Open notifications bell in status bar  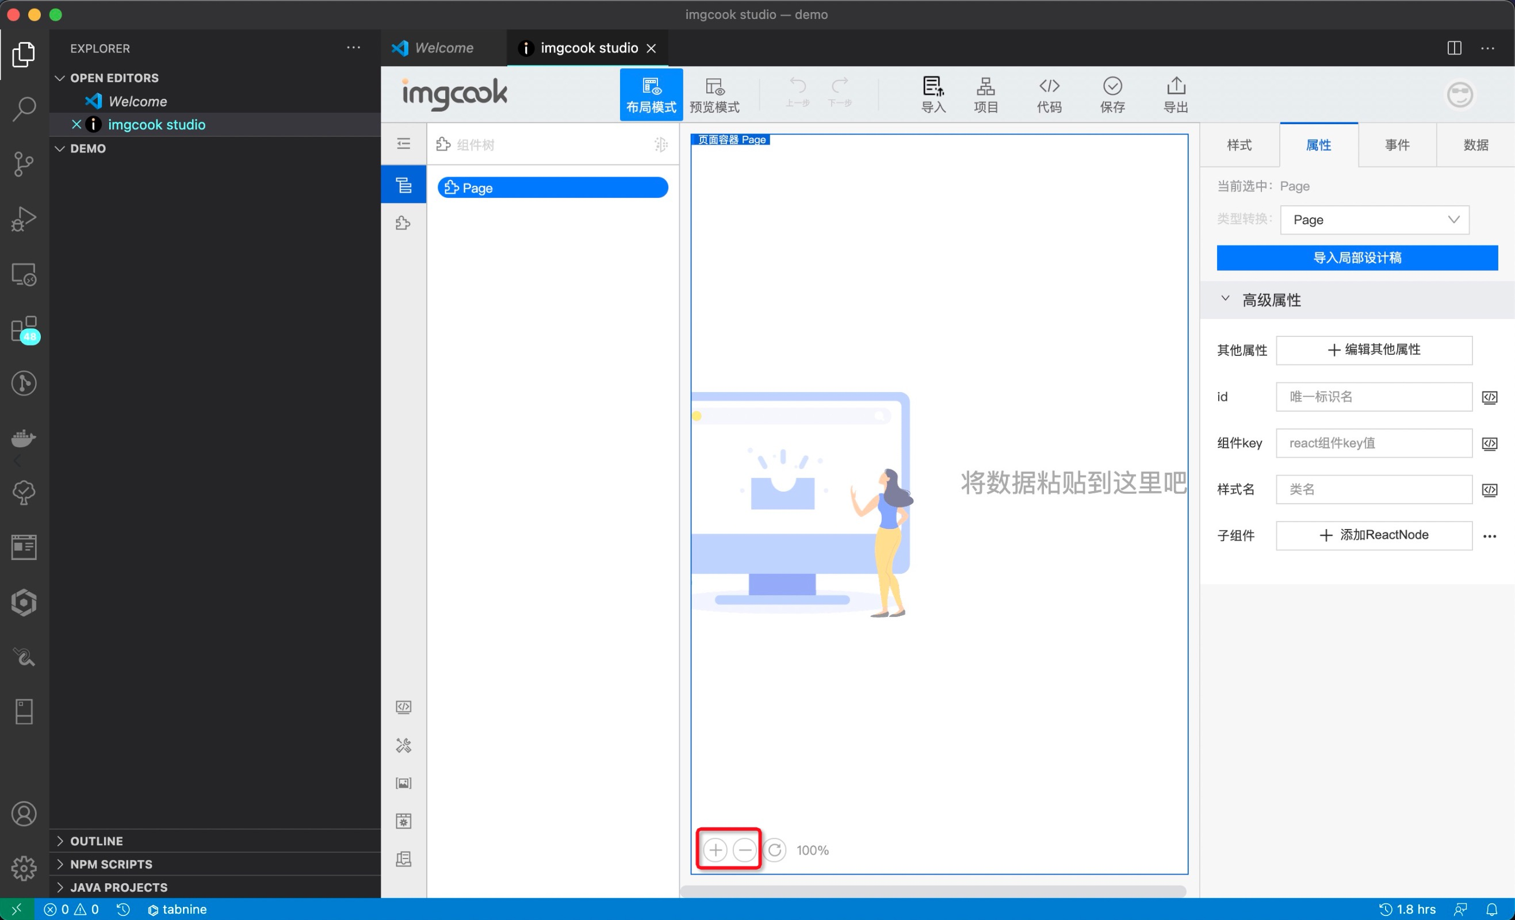[1492, 909]
